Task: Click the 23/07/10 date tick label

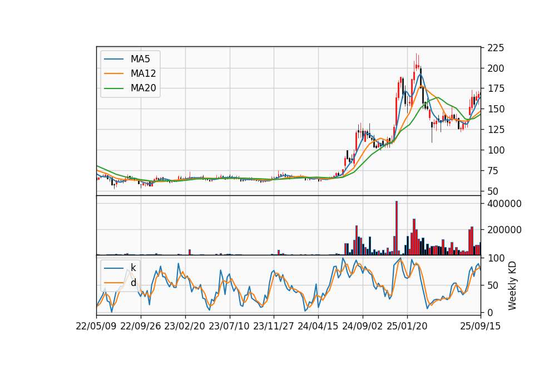Action: [229, 326]
